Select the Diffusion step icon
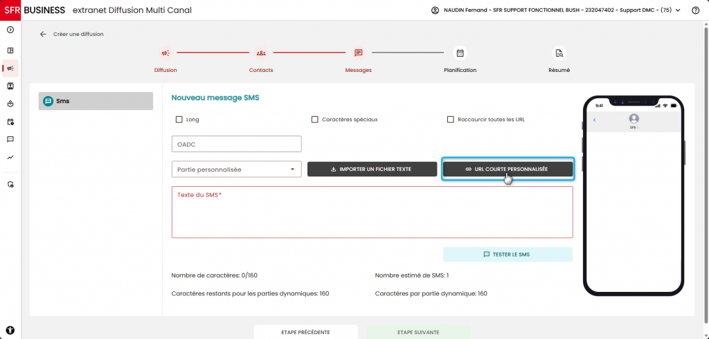The width and height of the screenshot is (709, 339). pos(165,53)
